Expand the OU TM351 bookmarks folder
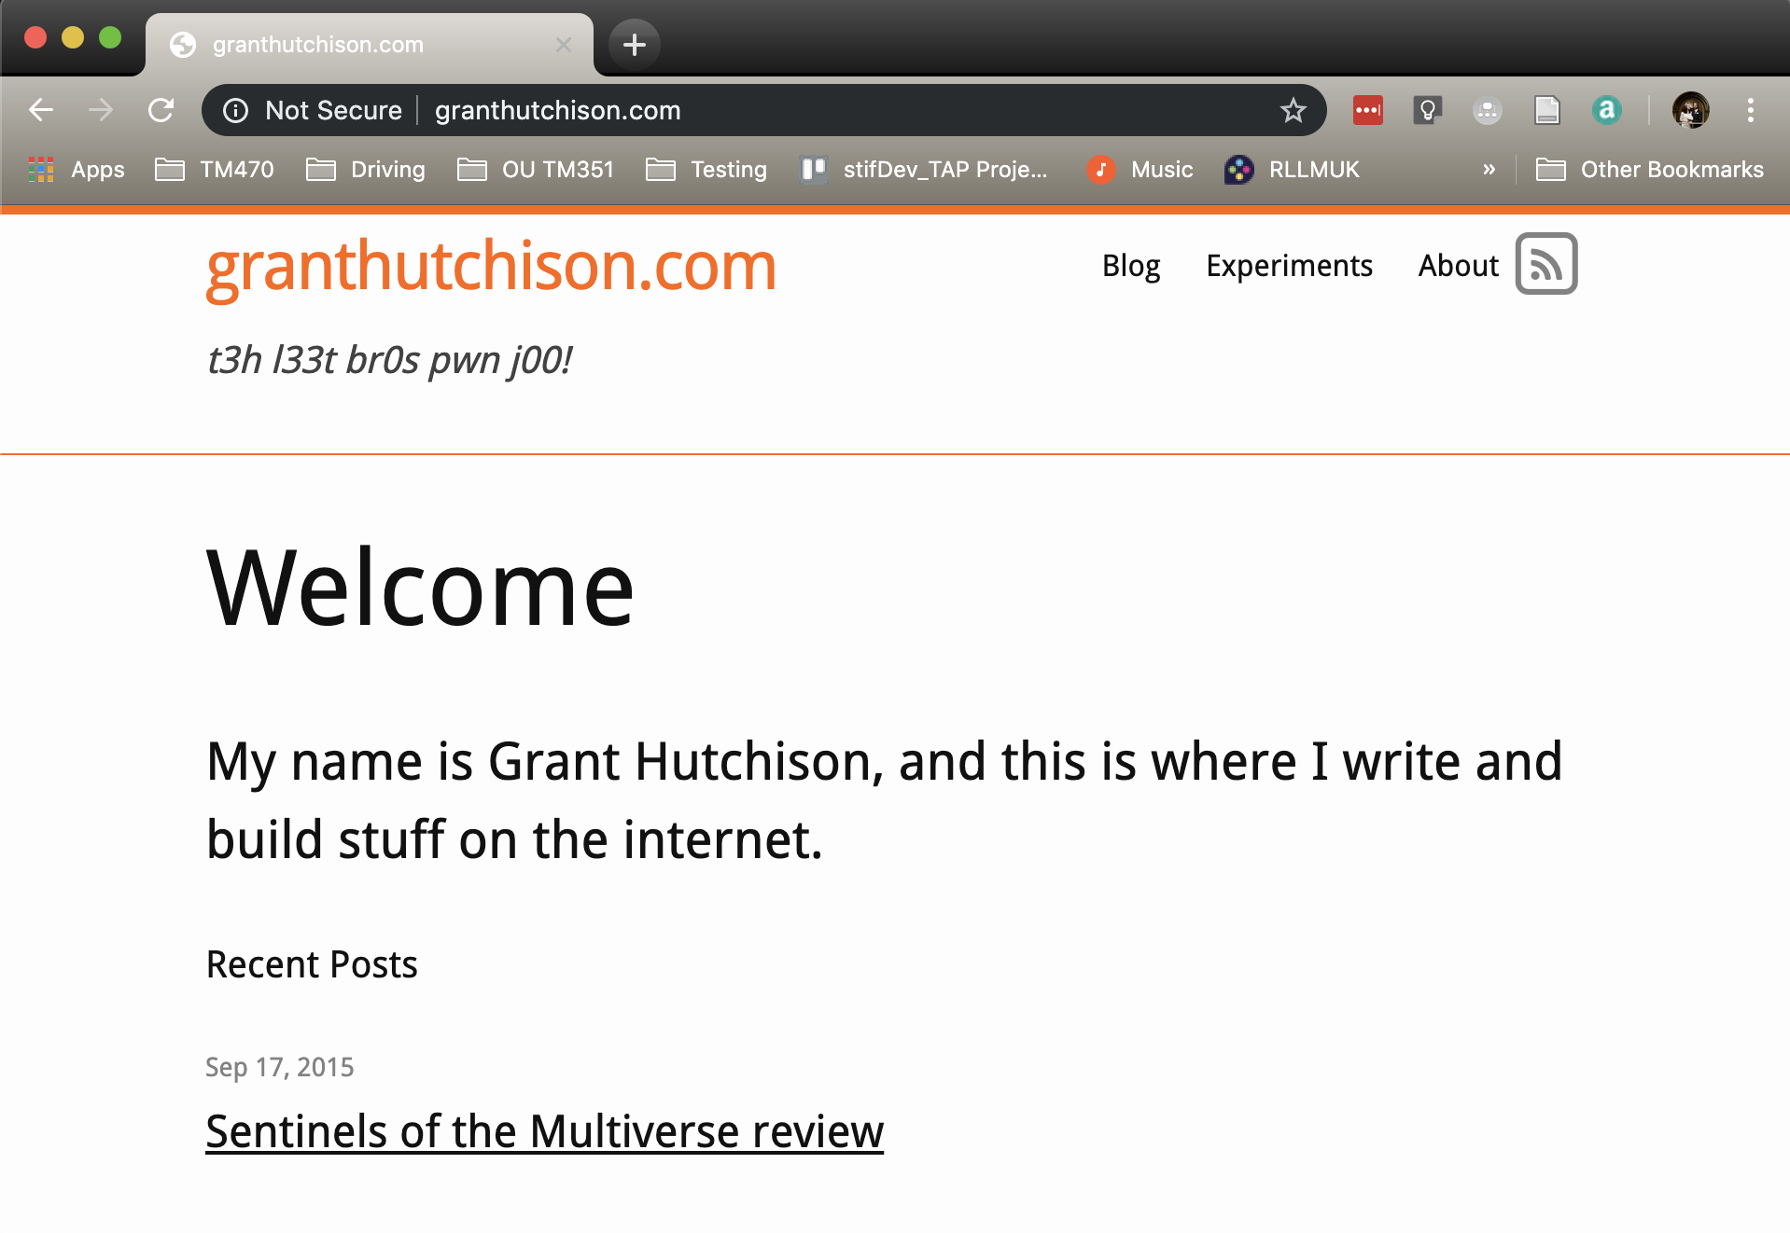The image size is (1790, 1233). tap(536, 170)
